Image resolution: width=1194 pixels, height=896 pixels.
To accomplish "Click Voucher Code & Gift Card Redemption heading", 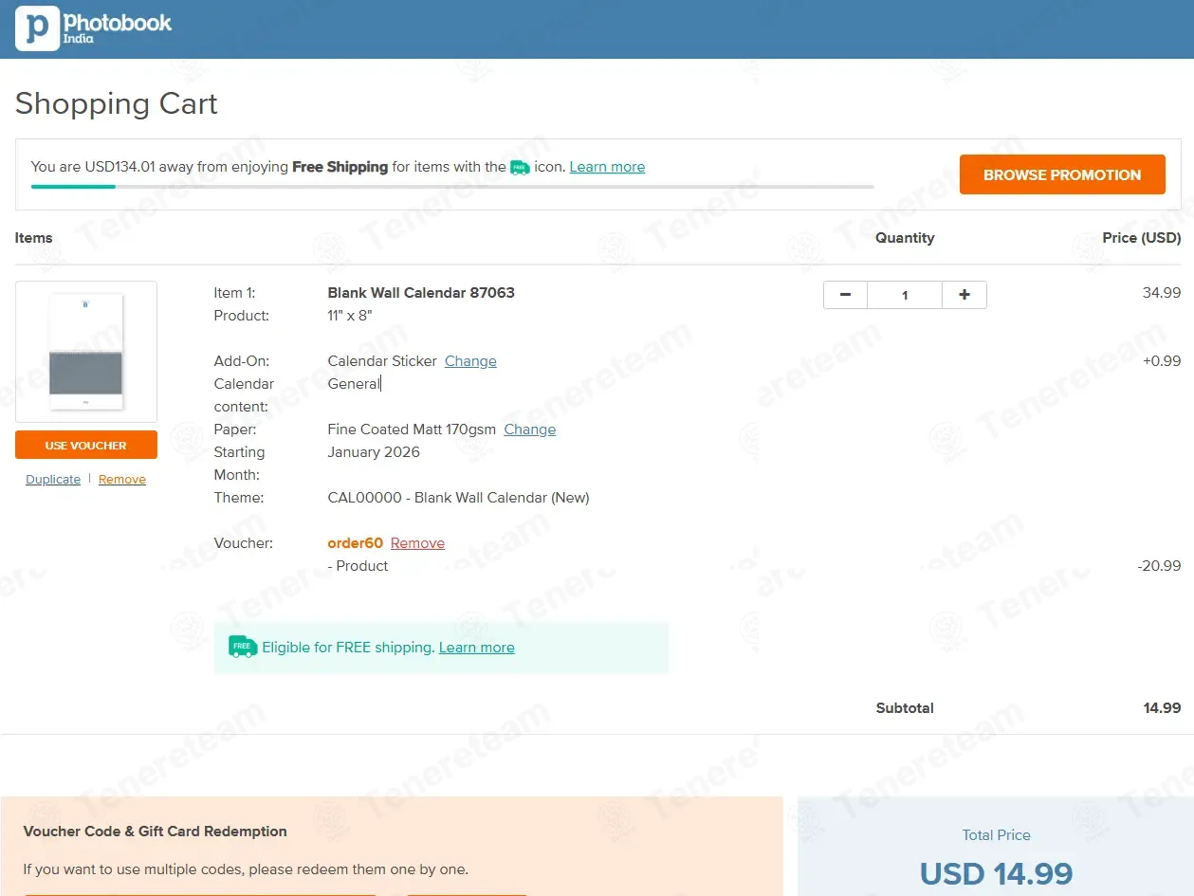I will pos(156,832).
